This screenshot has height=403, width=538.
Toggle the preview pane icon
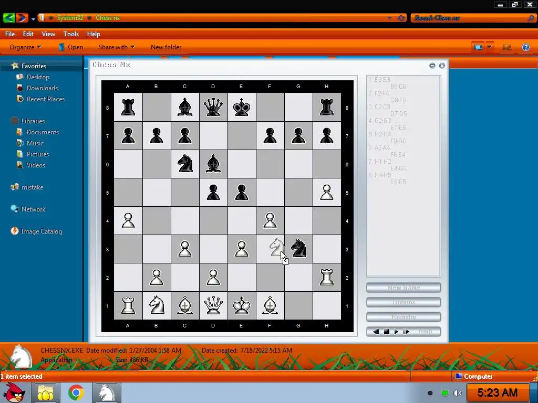click(507, 47)
